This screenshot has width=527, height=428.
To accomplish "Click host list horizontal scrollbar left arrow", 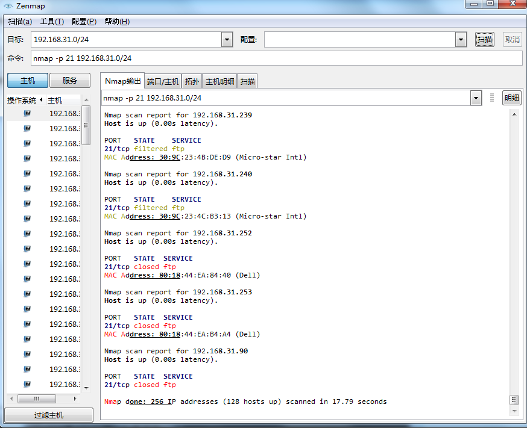I will [x=11, y=399].
